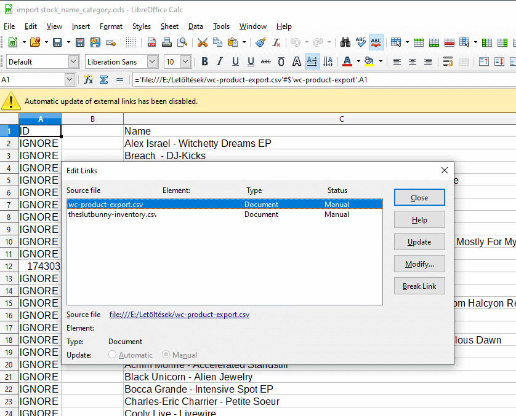Image resolution: width=516 pixels, height=416 pixels.
Task: Open Find & Replace binoculars icon
Action: click(345, 42)
